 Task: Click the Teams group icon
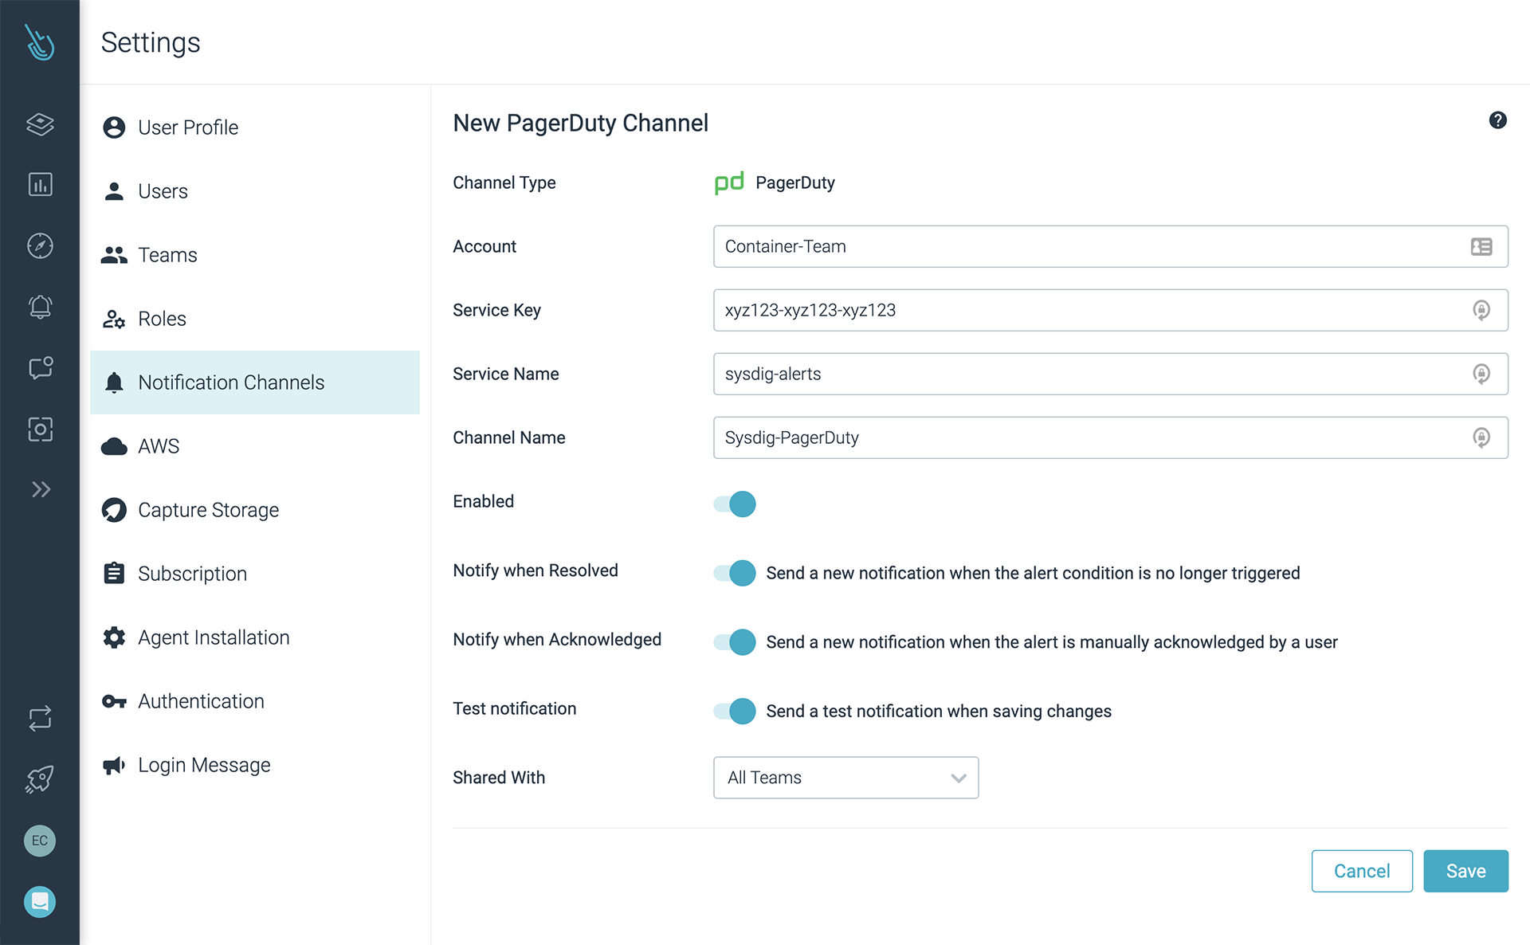click(x=114, y=255)
